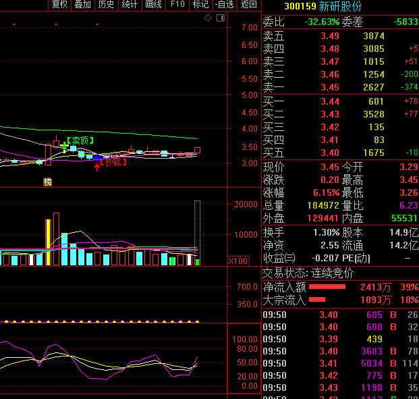
Task: Select the 卖三 3.47 order row
Action: 340,61
